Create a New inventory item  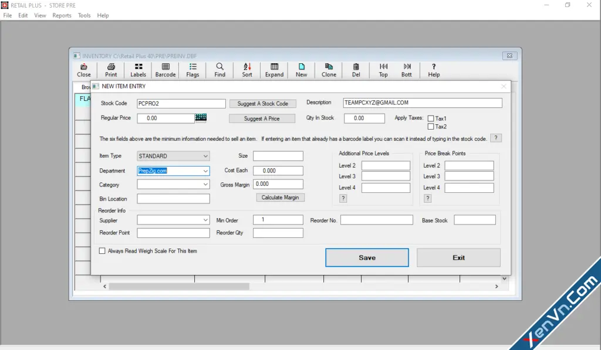pyautogui.click(x=301, y=70)
